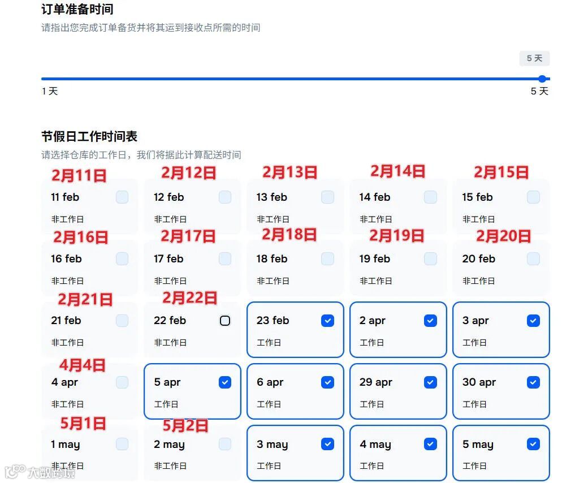Uncheck the 5 may working day
This screenshot has height=483, width=575.
pyautogui.click(x=533, y=444)
